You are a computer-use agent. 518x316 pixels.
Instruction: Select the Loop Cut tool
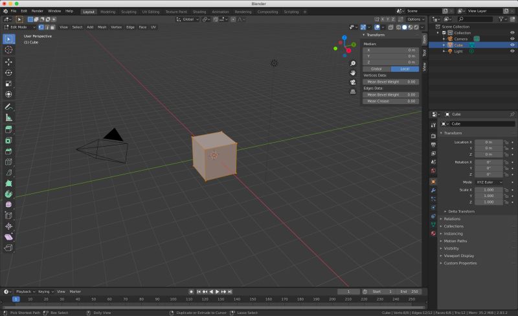click(x=8, y=162)
